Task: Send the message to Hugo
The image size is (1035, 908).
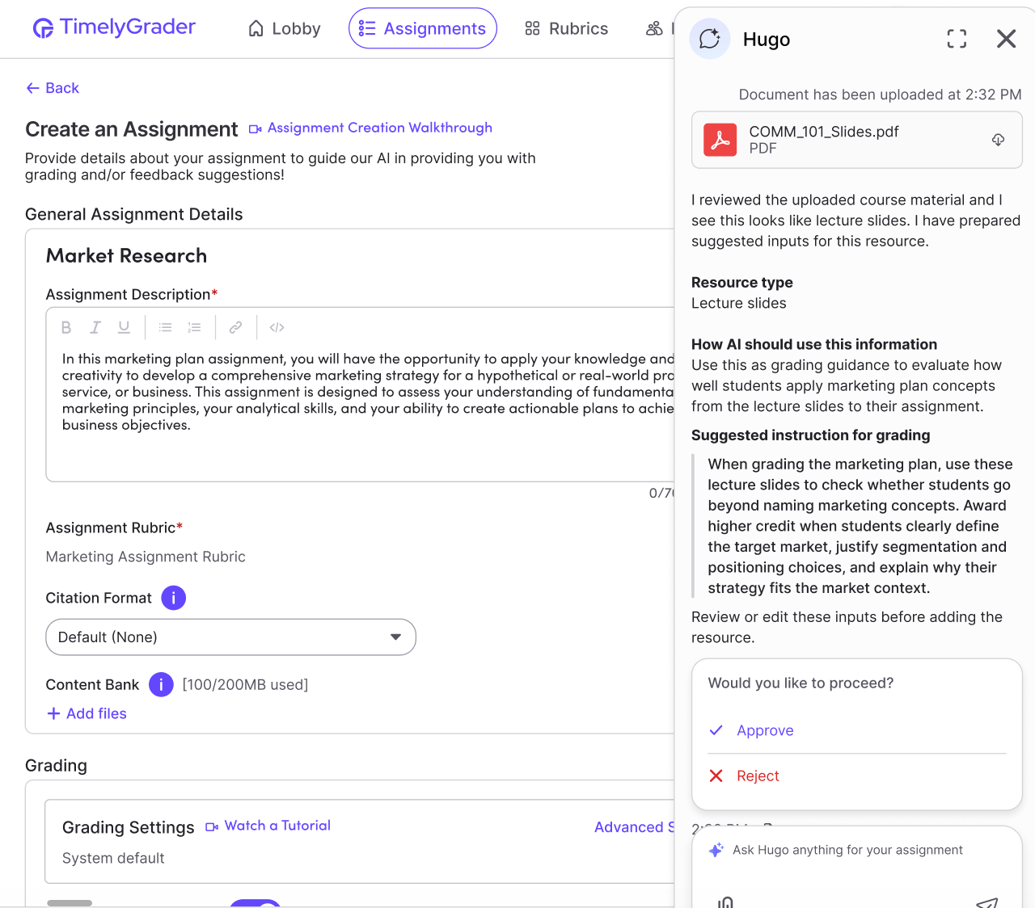Action: [987, 902]
